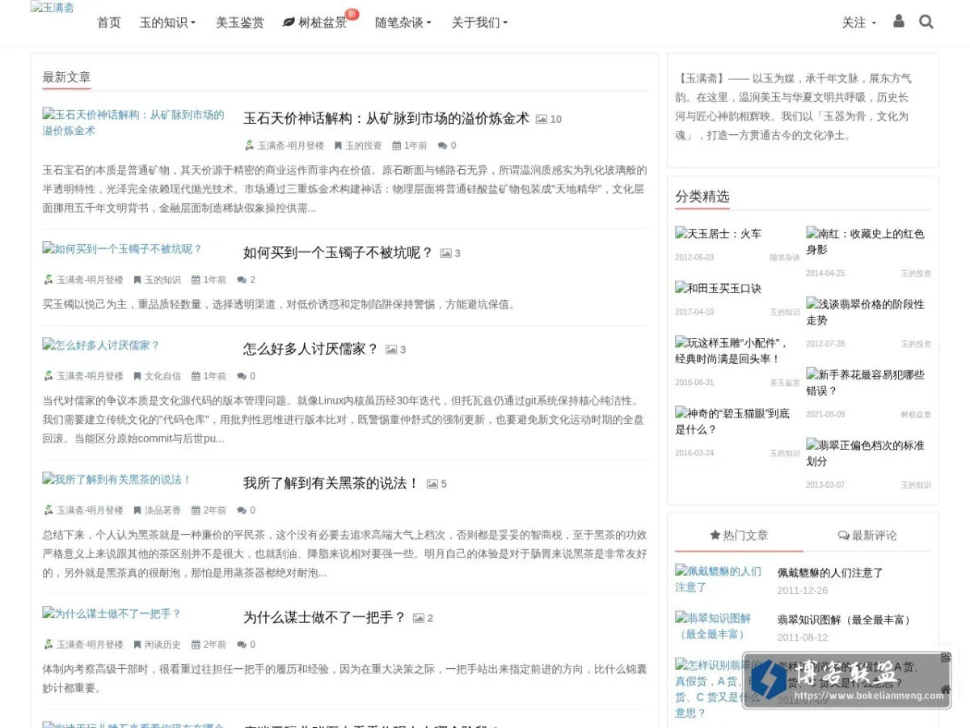970x728 pixels.
Task: Open article 为什么谋士做不了一把手 title
Action: coord(325,617)
